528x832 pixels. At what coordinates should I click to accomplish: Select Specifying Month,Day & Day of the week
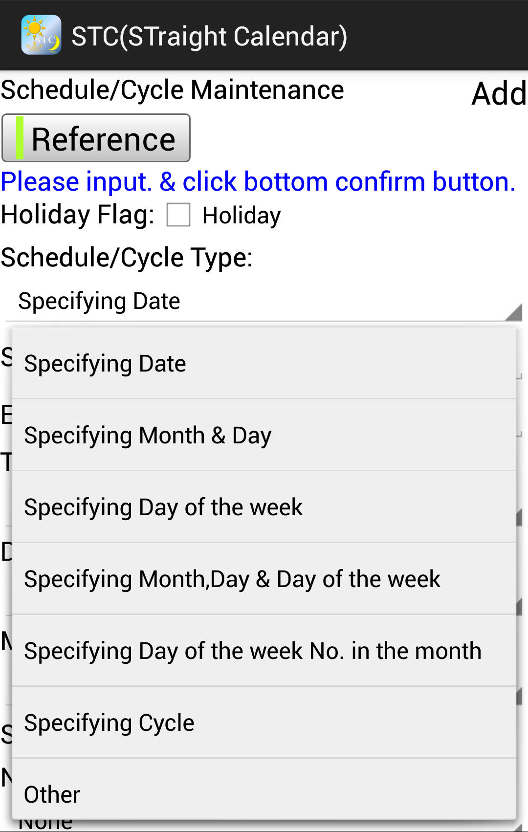[x=264, y=579]
